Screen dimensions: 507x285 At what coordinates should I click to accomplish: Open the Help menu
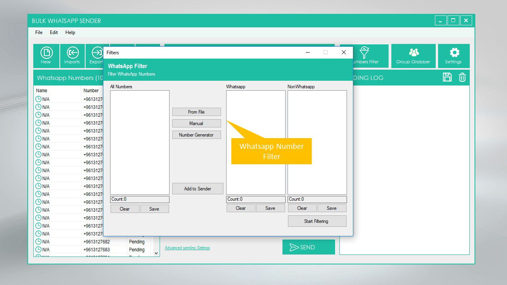point(70,32)
